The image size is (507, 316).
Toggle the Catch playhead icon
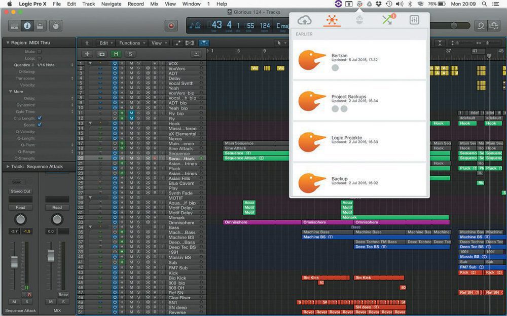tap(204, 43)
